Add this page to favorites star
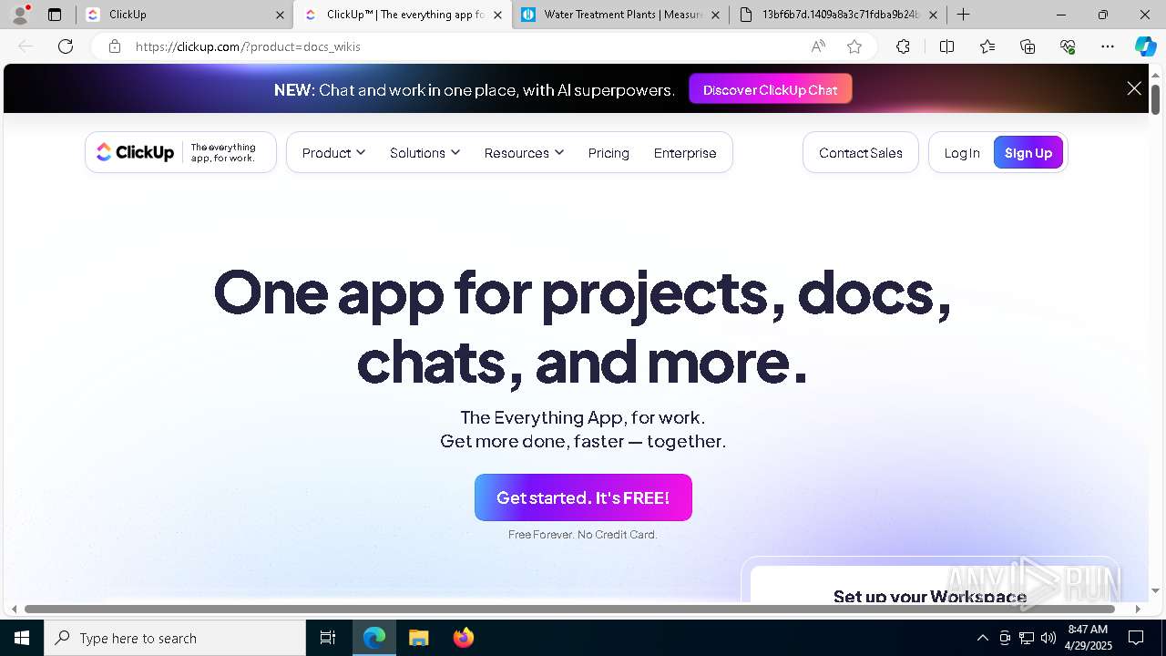Image resolution: width=1166 pixels, height=656 pixels. point(854,46)
